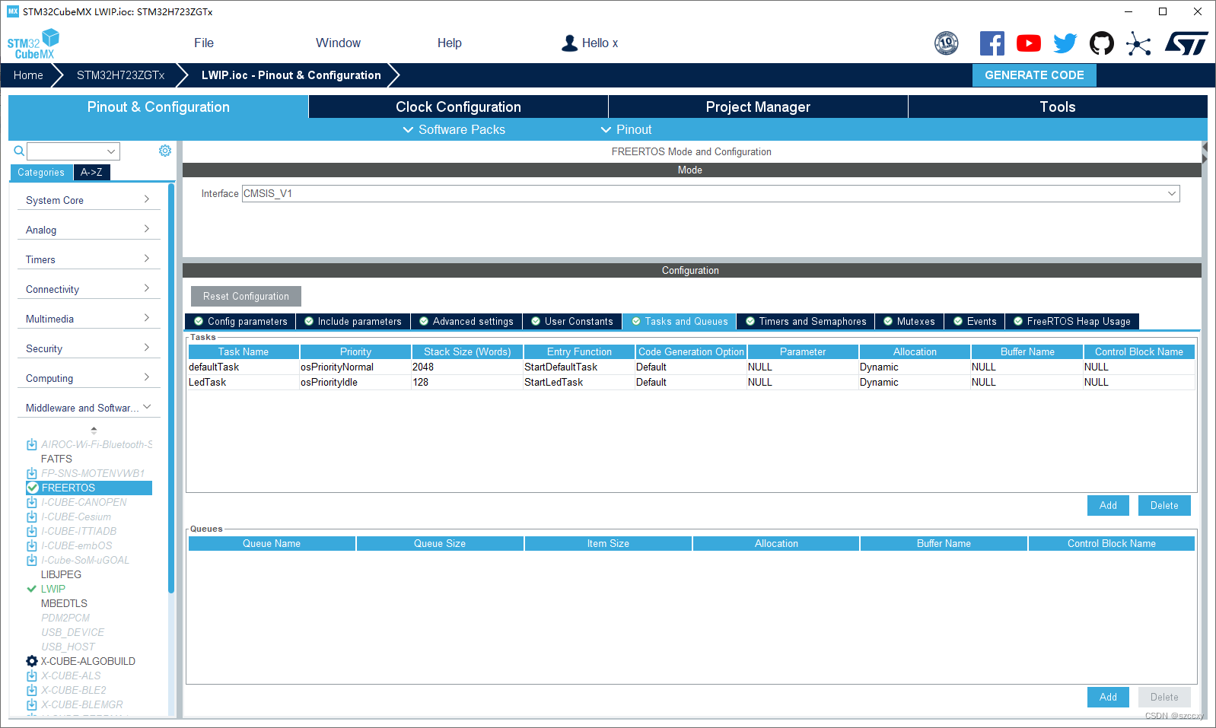Select LWIP in the middleware list
This screenshot has height=728, width=1216.
(x=53, y=589)
